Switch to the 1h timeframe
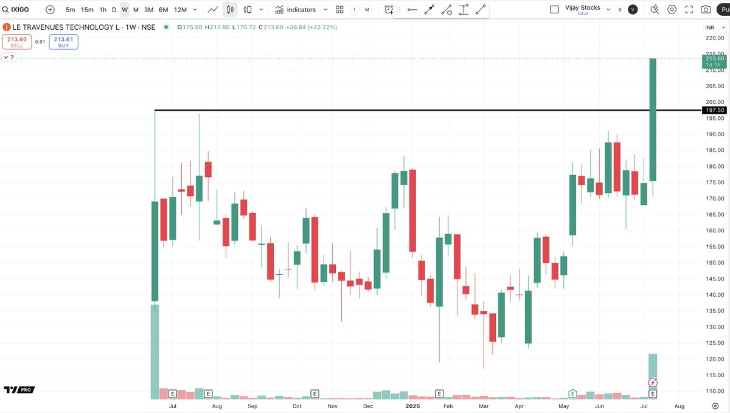The height and width of the screenshot is (413, 730). pos(103,10)
